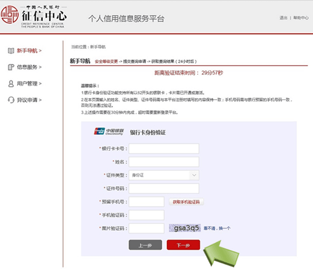
Task: Click the 银行卡身份验证 heading text
Action: [148, 132]
